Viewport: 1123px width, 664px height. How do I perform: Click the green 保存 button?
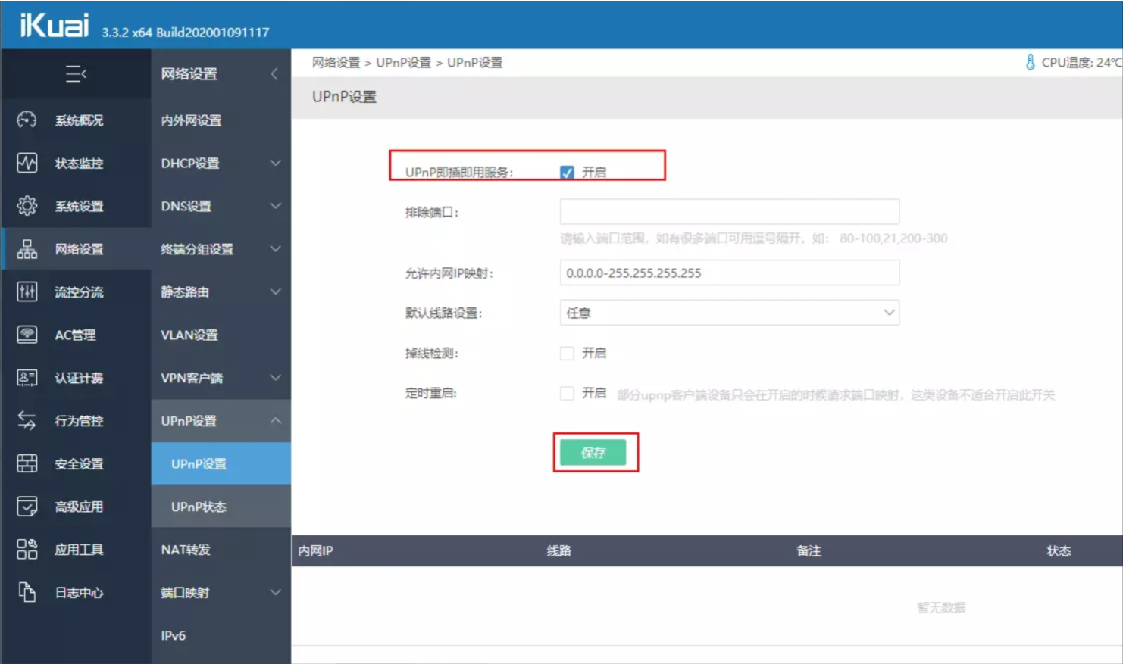pyautogui.click(x=593, y=453)
